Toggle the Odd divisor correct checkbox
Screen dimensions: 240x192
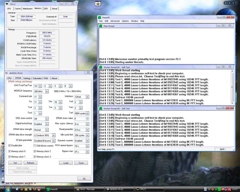(x=35, y=145)
